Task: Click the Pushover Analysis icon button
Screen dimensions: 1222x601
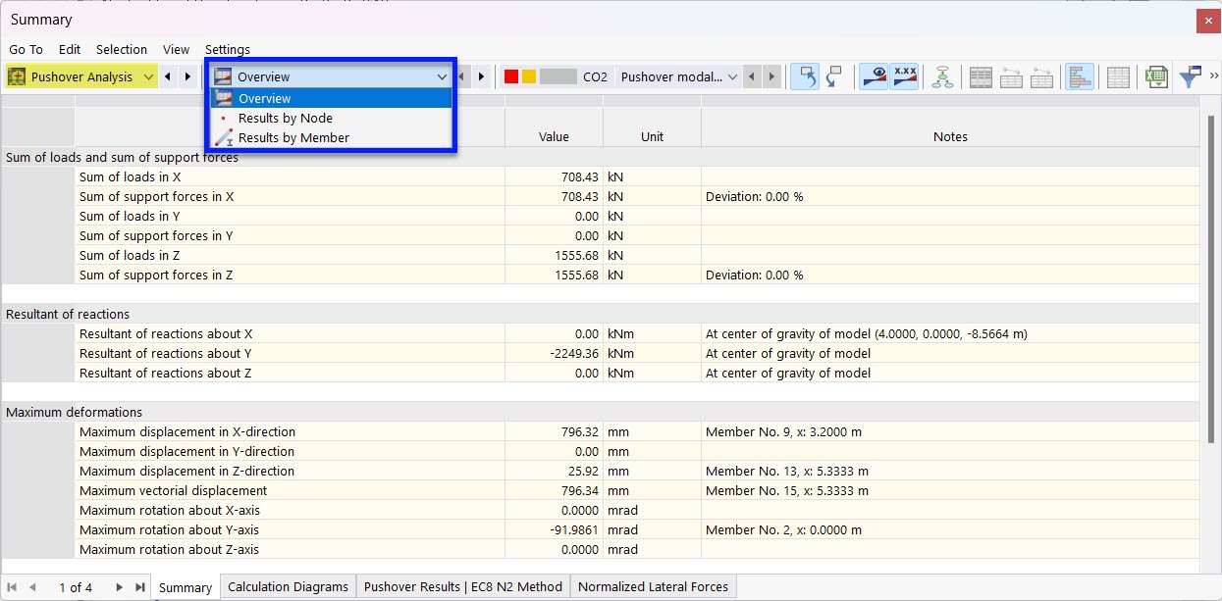Action: click(18, 75)
